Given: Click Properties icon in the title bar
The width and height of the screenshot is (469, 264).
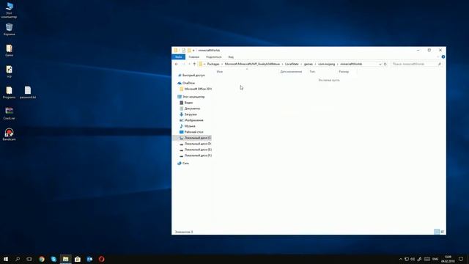Looking at the screenshot, I should pyautogui.click(x=184, y=51).
